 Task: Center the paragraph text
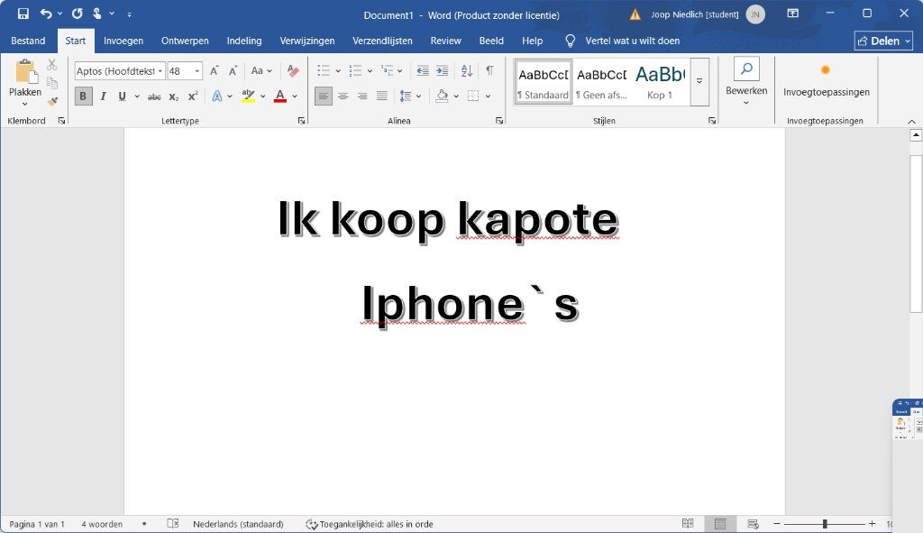[343, 96]
